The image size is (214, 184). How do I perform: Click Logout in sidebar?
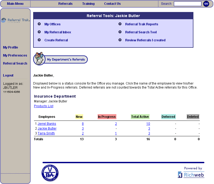pos(8,75)
